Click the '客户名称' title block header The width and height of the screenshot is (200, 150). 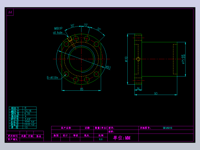coord(66,128)
